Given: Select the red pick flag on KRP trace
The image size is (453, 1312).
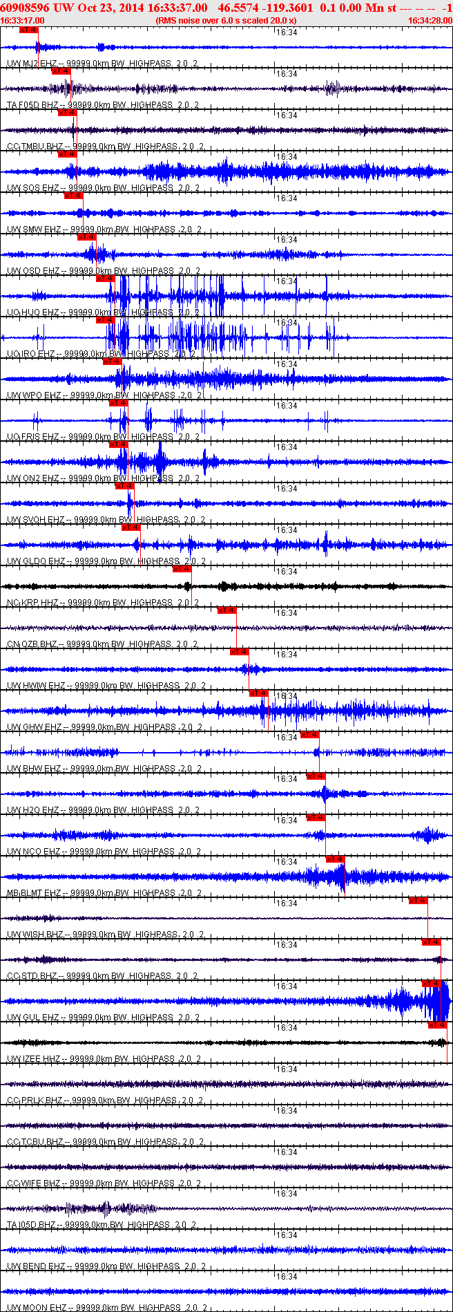Looking at the screenshot, I should click(x=182, y=569).
